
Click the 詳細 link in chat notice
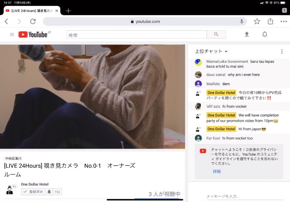click(x=217, y=171)
